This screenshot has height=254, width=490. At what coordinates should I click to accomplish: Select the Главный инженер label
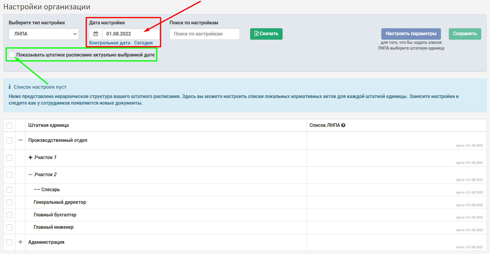tap(54, 227)
